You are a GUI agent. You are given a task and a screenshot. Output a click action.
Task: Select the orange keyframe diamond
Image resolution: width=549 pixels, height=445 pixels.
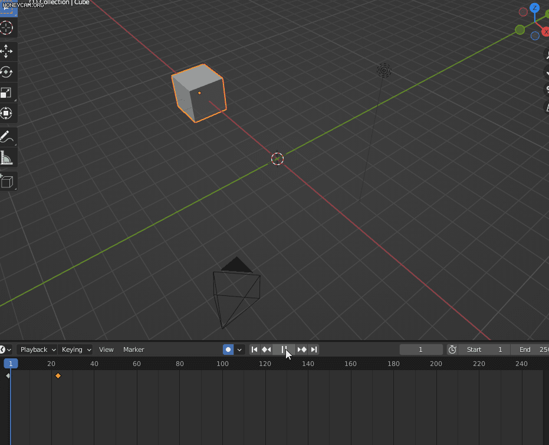[x=58, y=375]
